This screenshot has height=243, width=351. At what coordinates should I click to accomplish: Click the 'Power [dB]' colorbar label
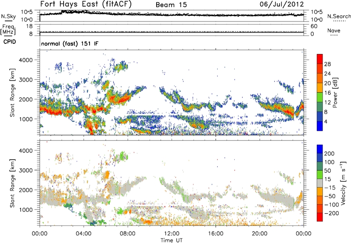click(x=335, y=93)
